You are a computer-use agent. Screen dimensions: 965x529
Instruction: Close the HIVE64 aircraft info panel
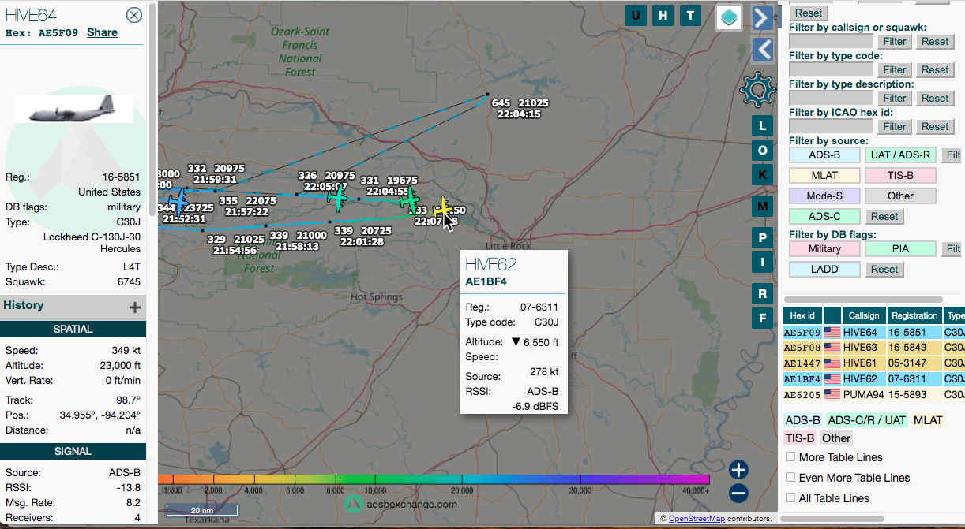(134, 15)
